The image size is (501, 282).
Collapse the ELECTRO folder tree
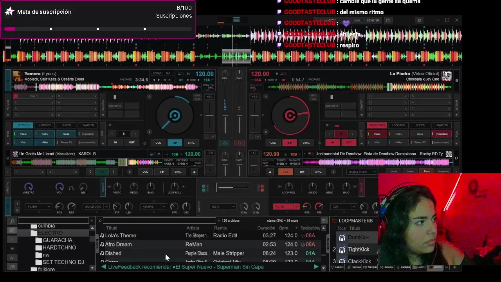point(29,233)
